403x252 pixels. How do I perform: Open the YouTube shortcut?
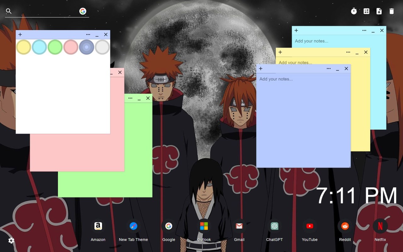309,226
